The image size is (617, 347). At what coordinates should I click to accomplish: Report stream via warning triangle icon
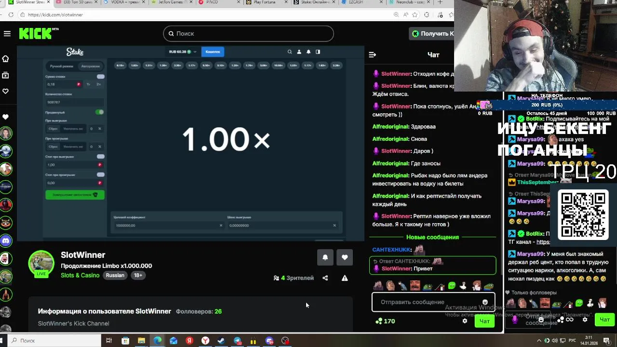click(345, 278)
